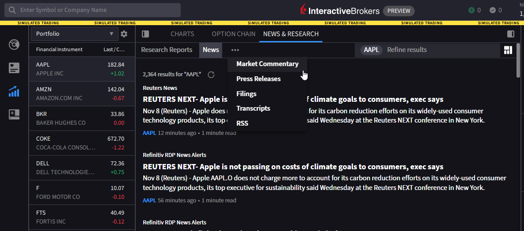Image resolution: width=524 pixels, height=231 pixels.
Task: Choose Market Commentary from the menu
Action: click(268, 64)
